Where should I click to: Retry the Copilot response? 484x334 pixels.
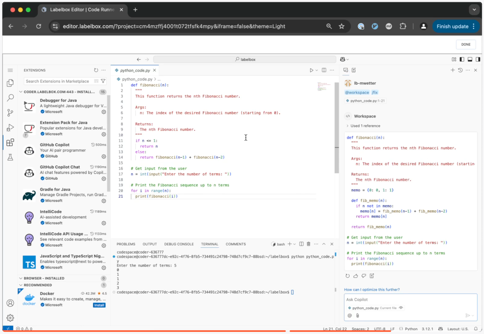point(348,276)
